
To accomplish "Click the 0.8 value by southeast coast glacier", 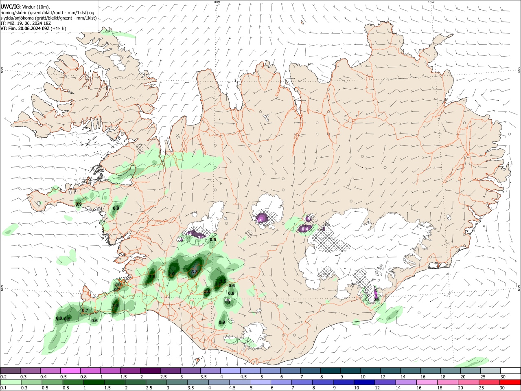I will (377, 300).
